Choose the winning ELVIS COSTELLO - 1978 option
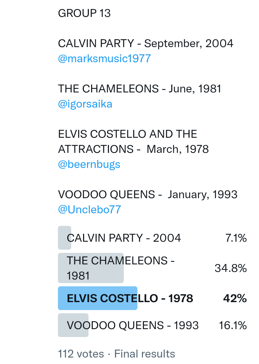The image size is (259, 364). coord(130,299)
